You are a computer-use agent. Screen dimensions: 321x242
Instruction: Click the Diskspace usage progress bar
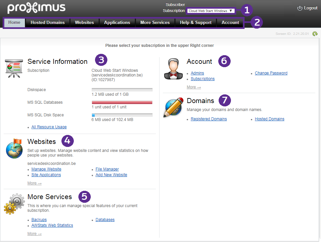(122, 90)
